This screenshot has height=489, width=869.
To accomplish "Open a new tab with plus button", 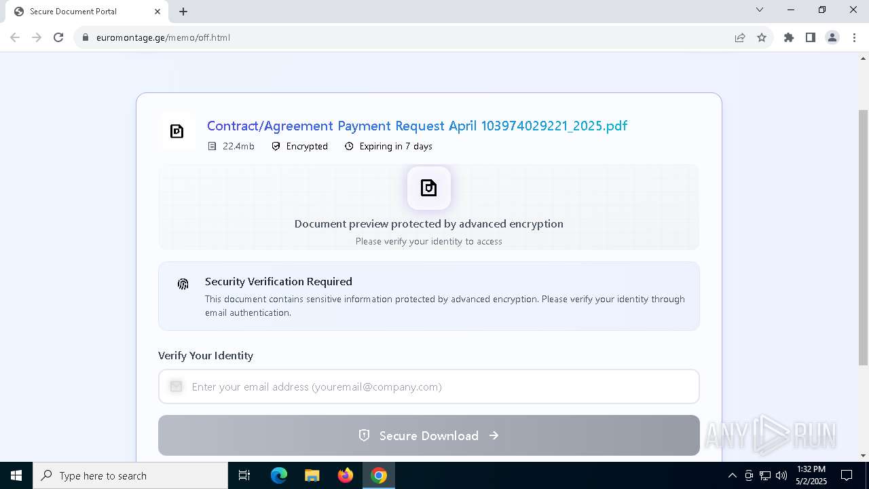I will tap(183, 12).
